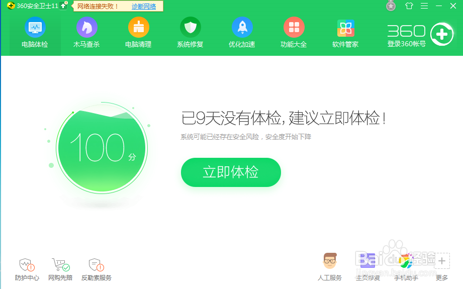The height and width of the screenshot is (289, 463).
Task: Open the 网购先赔 shopping protection
Action: (x=60, y=269)
